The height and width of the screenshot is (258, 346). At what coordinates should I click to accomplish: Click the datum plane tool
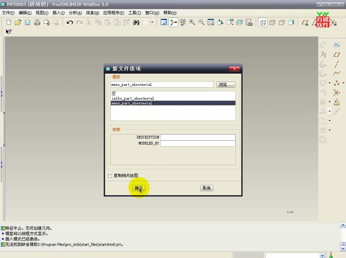coord(337,55)
